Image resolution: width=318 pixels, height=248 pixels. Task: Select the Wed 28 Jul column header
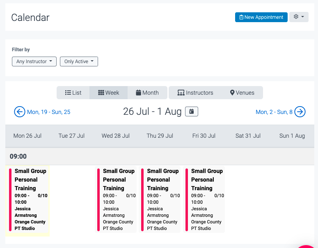[116, 136]
